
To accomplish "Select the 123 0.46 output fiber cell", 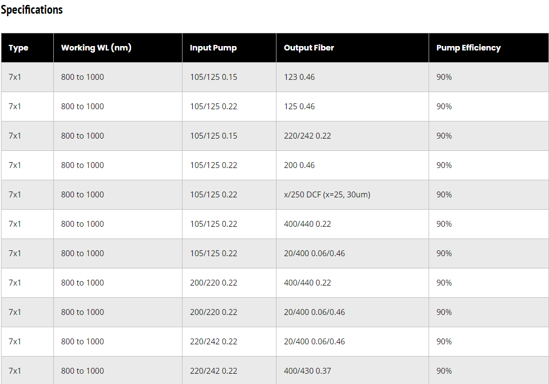I will [299, 77].
